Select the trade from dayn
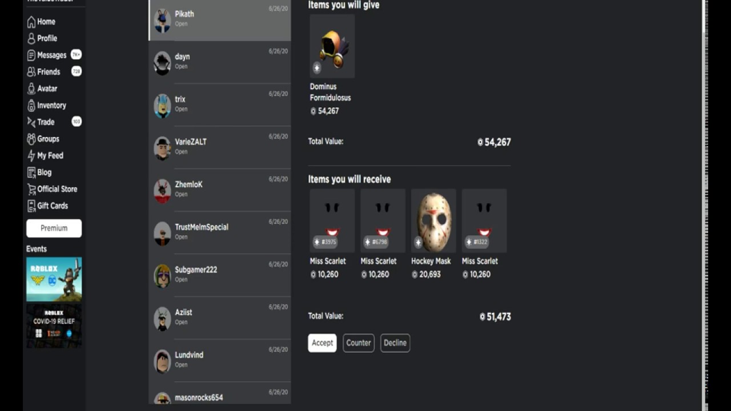This screenshot has width=731, height=411. point(220,62)
